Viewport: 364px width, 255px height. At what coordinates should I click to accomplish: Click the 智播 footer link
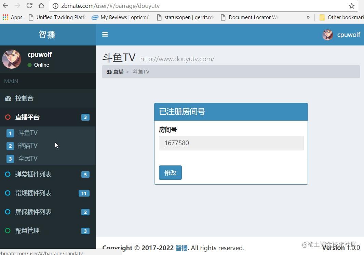point(181,248)
